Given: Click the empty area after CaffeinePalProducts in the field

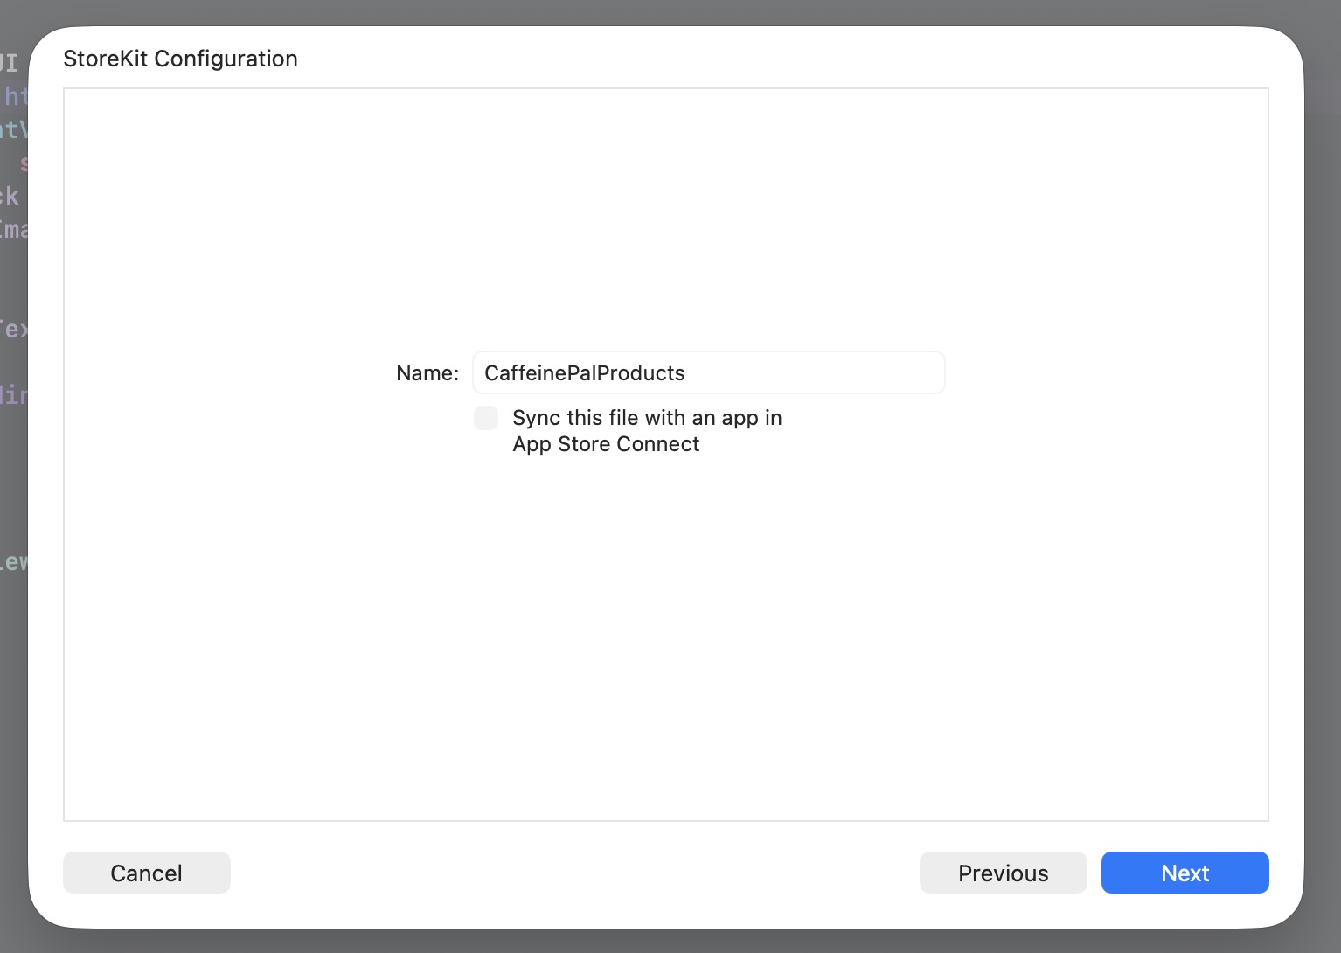Looking at the screenshot, I should [813, 373].
